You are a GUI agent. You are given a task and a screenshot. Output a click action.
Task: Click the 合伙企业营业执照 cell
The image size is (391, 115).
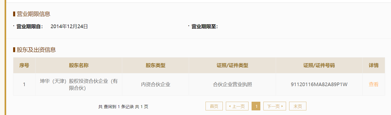point(232,85)
